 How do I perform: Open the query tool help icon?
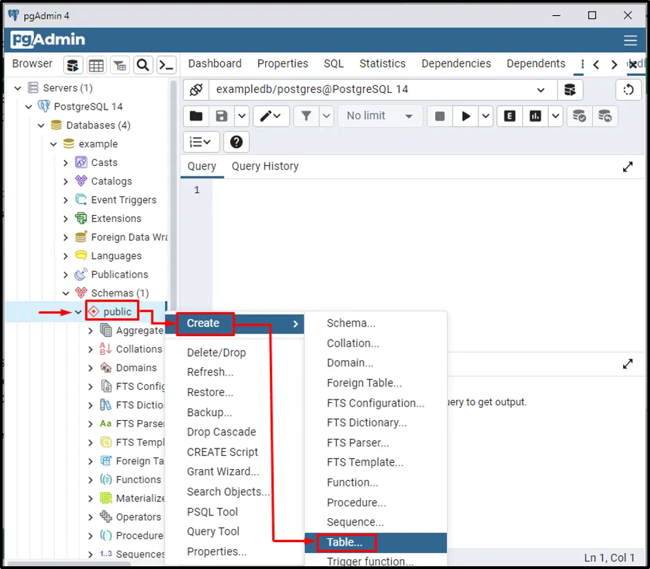tap(236, 142)
